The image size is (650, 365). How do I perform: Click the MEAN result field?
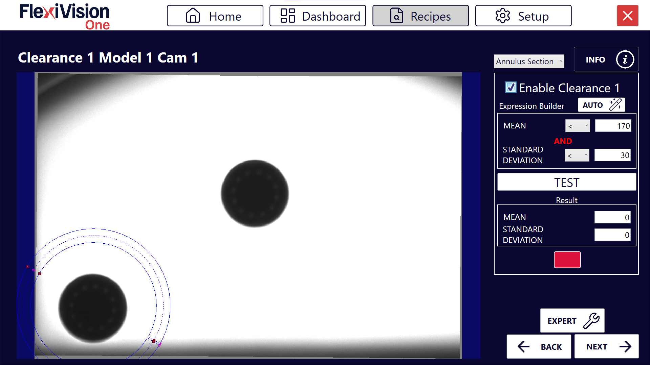(612, 217)
